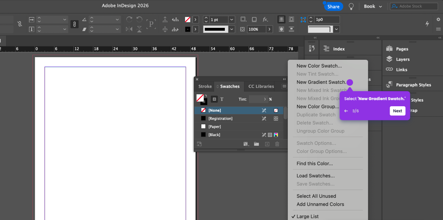
Task: Open the opacity 100% arrow
Action: tap(270, 29)
